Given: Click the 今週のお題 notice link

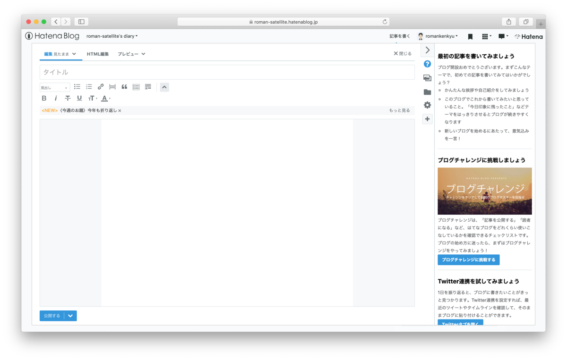Looking at the screenshot, I should (x=88, y=110).
